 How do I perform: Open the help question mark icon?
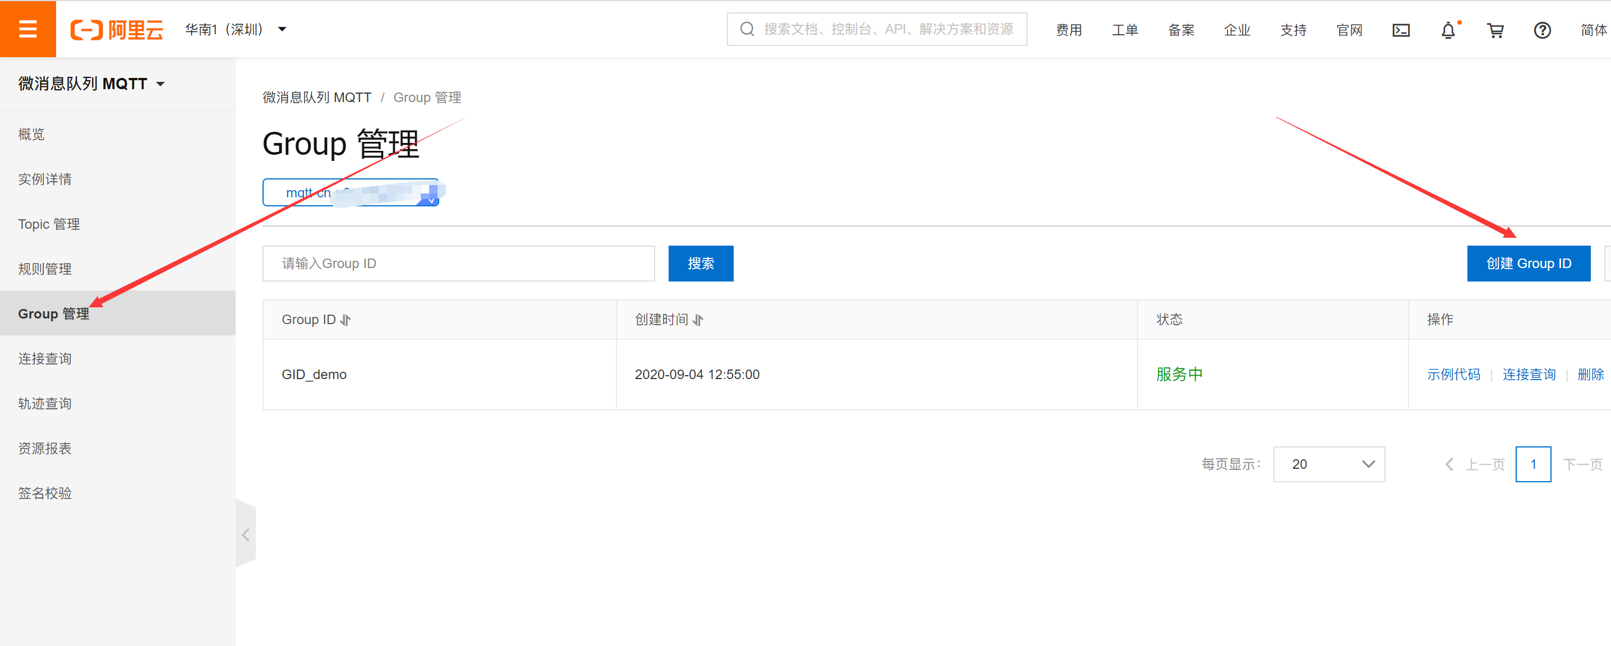click(1542, 30)
